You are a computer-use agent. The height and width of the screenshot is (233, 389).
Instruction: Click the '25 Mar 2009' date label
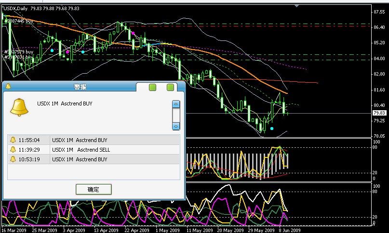[45, 230]
